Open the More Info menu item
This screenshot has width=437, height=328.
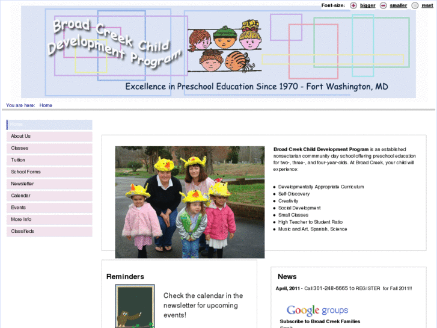click(x=49, y=220)
